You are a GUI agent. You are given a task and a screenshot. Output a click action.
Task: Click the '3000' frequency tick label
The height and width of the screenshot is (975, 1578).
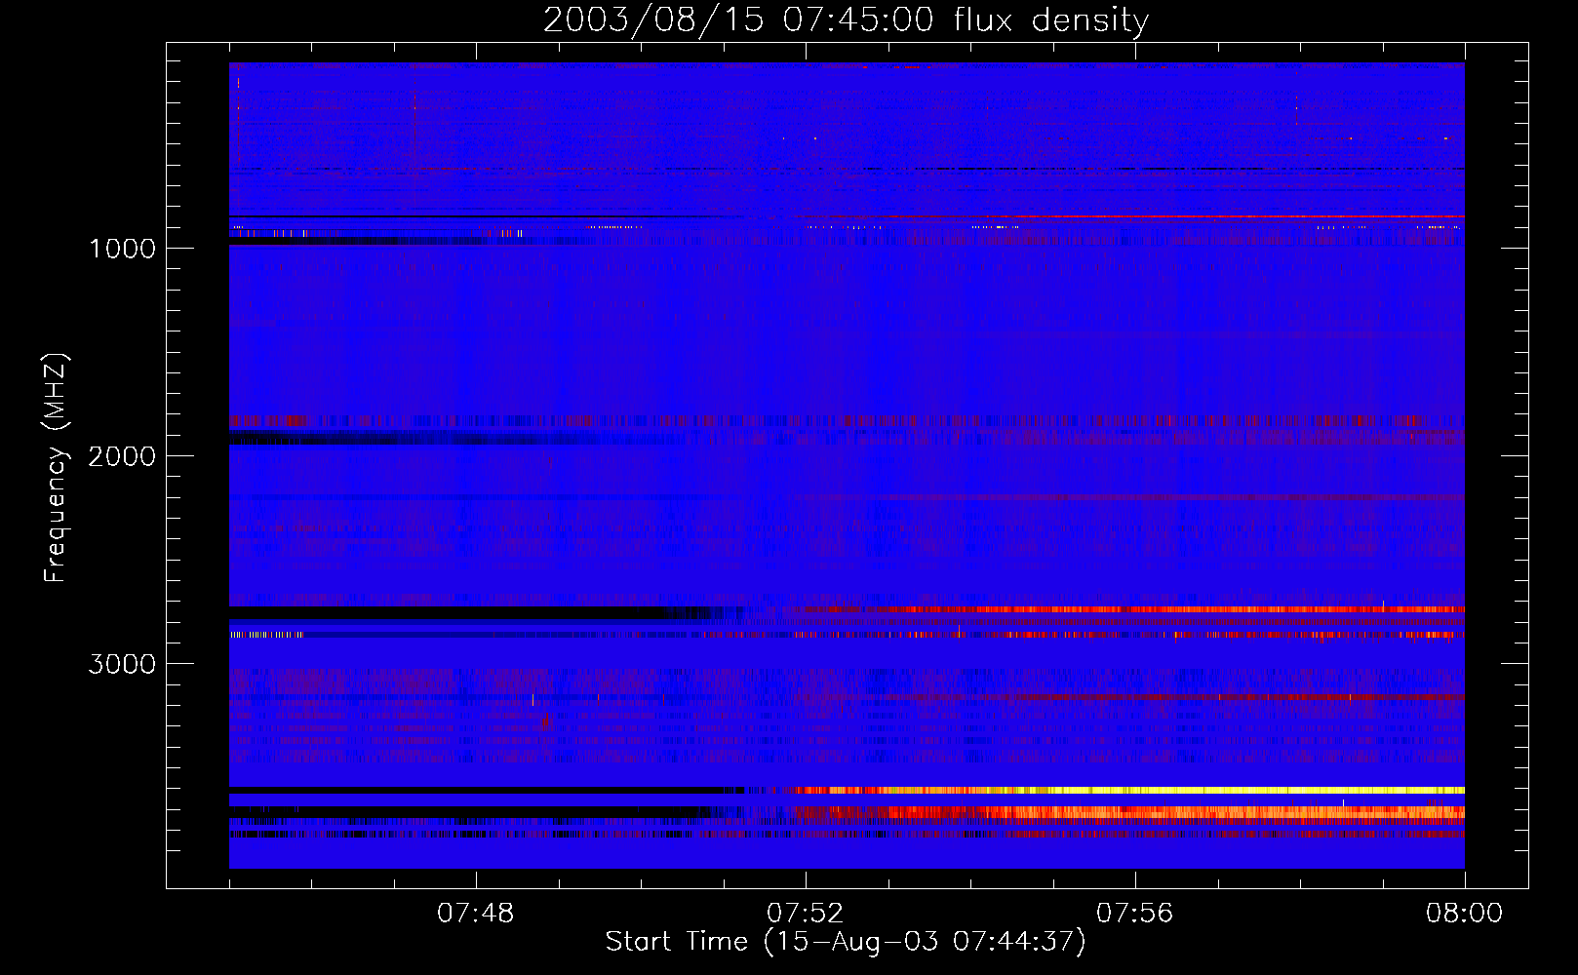pyautogui.click(x=122, y=664)
